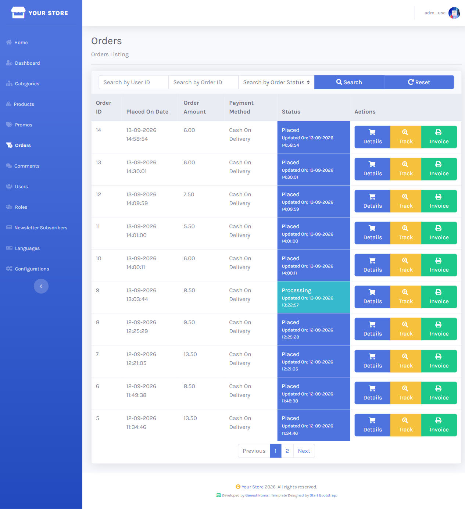
Task: Click the Users sidebar icon
Action: (9, 186)
